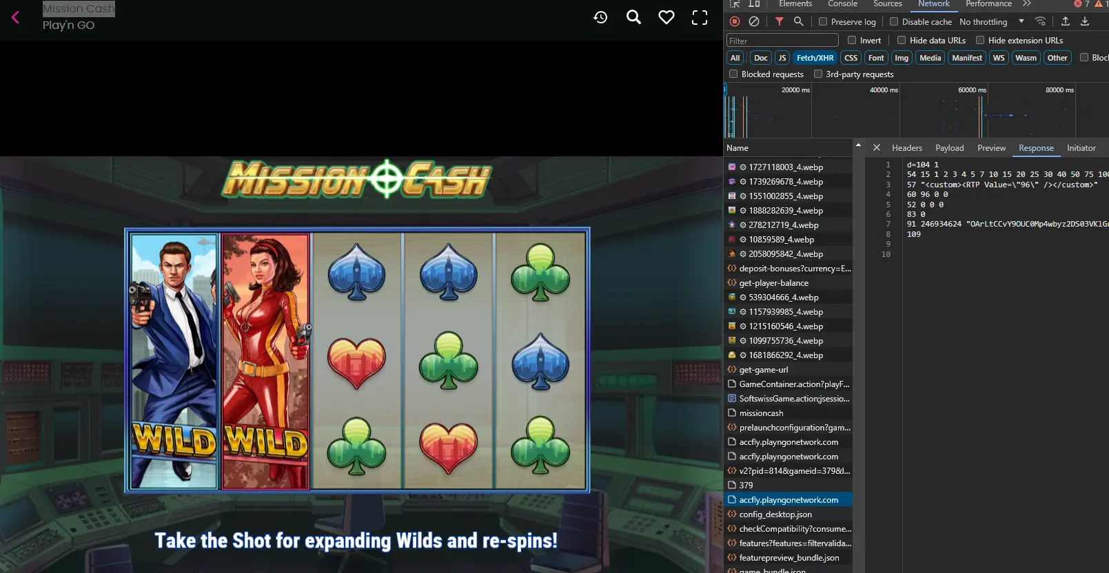Close the request details panel
1109x573 pixels.
(x=877, y=147)
